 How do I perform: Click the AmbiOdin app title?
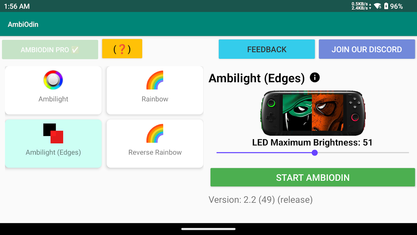(x=23, y=24)
